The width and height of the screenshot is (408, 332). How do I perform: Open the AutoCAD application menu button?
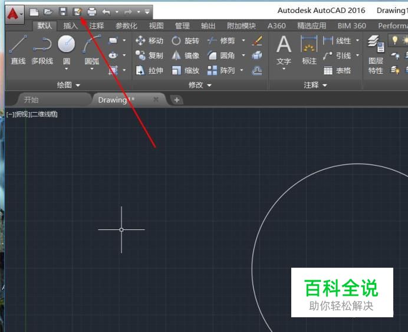15,14
